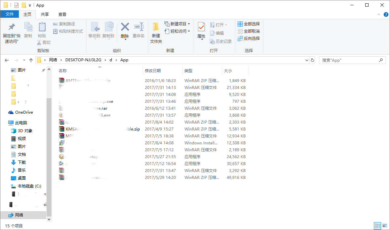Click the Paste (粘贴) ribbon icon
390x230 pixels.
pos(42,27)
